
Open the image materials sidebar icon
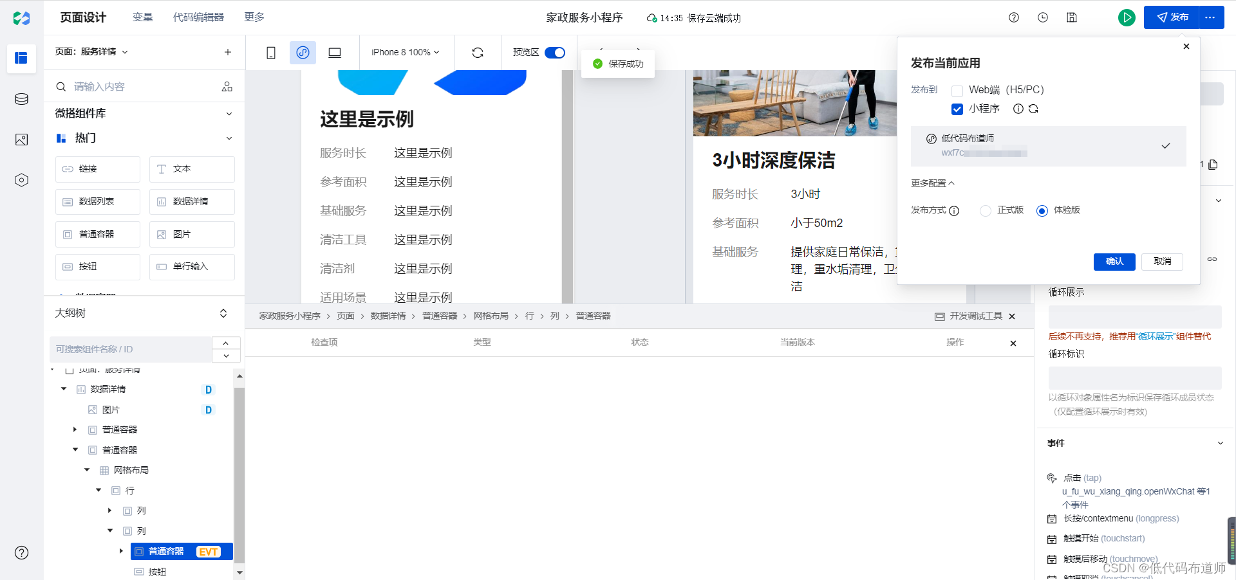pyautogui.click(x=21, y=140)
